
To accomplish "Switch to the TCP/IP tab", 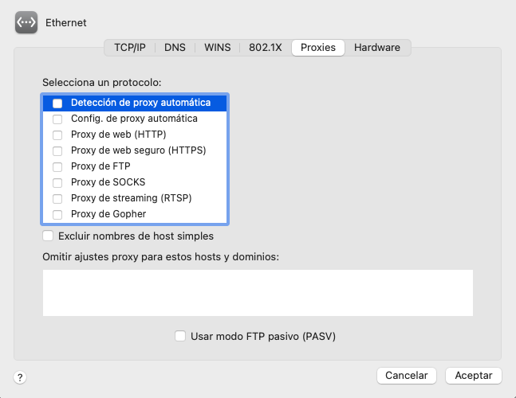I will tap(129, 48).
